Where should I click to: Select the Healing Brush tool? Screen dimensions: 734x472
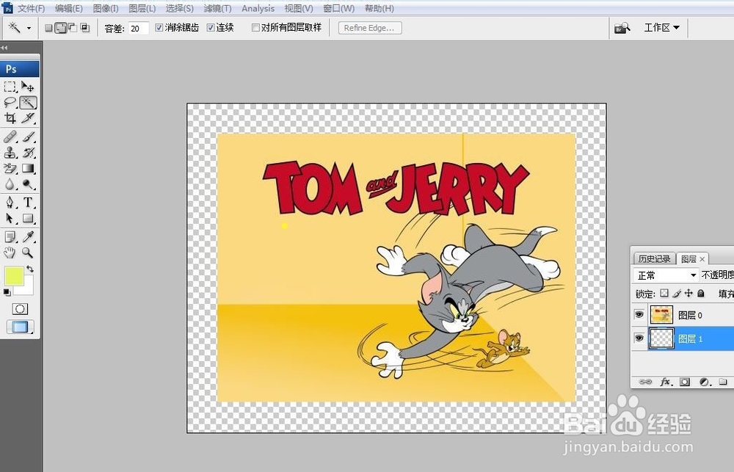(10, 137)
